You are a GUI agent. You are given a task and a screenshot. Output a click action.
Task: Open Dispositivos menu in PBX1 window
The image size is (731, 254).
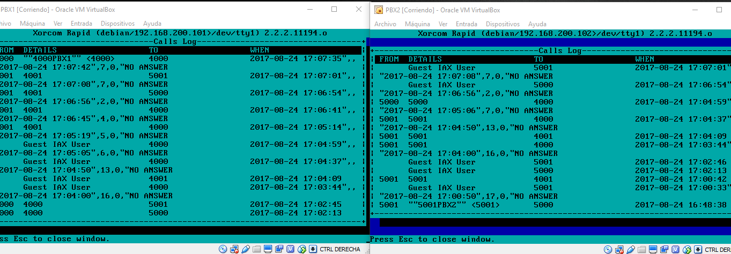[117, 24]
